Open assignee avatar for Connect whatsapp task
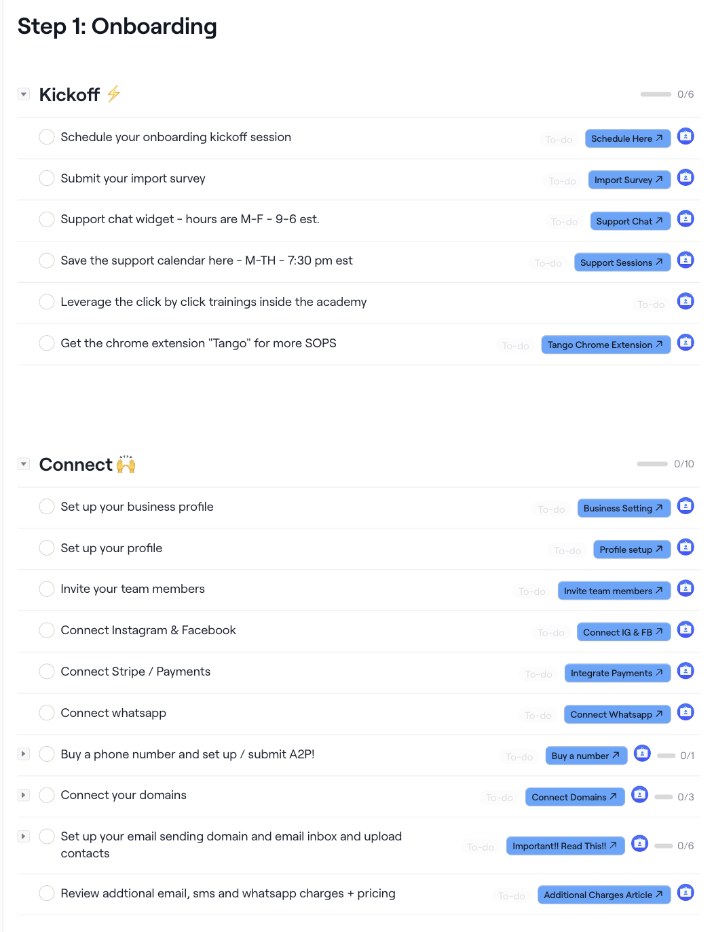714x932 pixels. coord(685,712)
